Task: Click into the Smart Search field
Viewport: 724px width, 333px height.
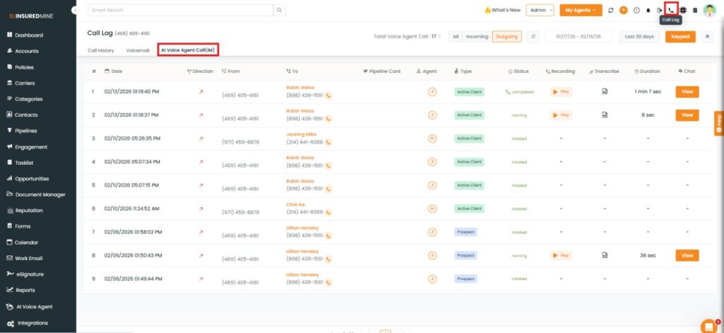Action: [180, 10]
